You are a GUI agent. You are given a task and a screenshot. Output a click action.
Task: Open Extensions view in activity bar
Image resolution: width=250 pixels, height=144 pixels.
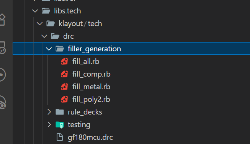(x=2, y=20)
